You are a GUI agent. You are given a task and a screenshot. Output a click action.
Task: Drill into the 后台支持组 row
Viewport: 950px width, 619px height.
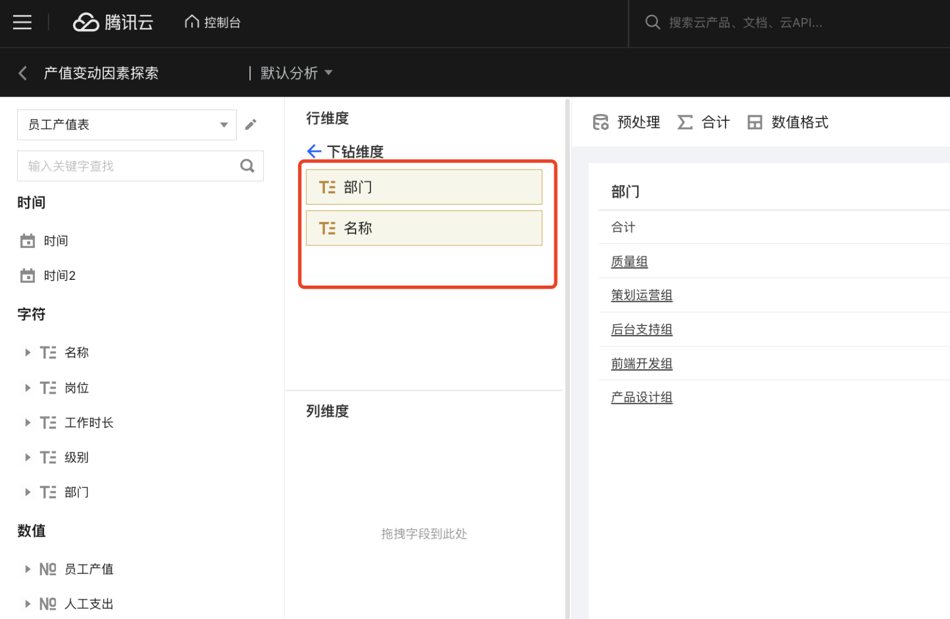tap(642, 330)
